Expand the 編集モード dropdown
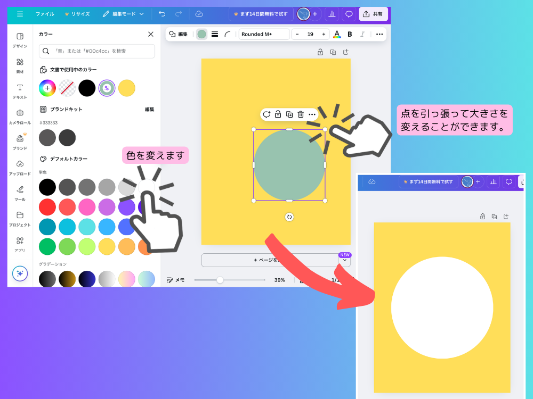 (124, 14)
